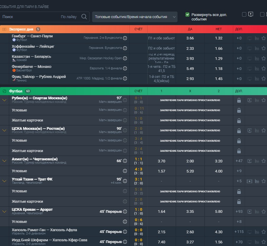Select ДА odds 3.66 for Гамбург
The width and height of the screenshot is (267, 246).
[x=190, y=38]
